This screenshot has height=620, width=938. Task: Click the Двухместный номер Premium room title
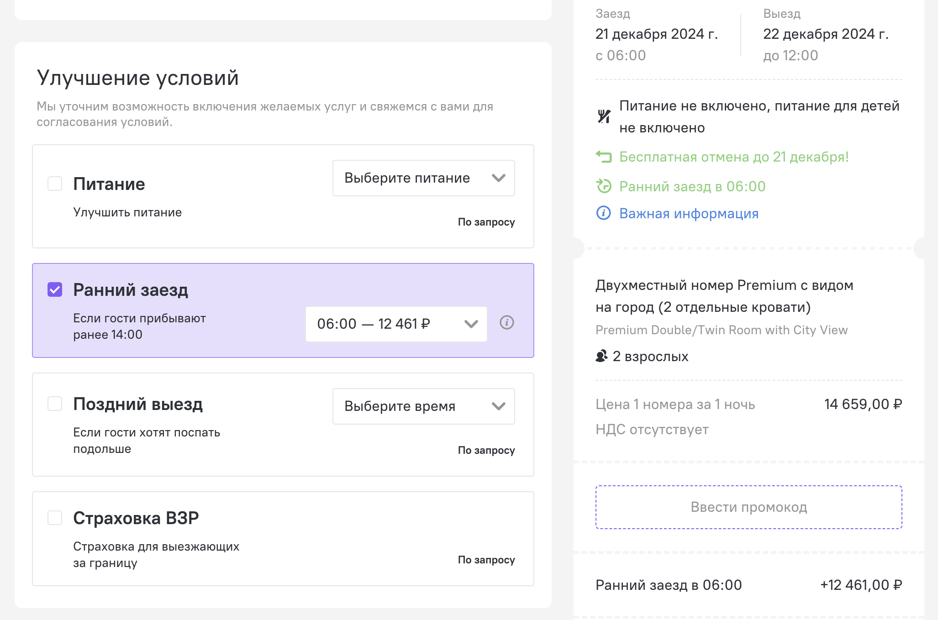tap(724, 296)
